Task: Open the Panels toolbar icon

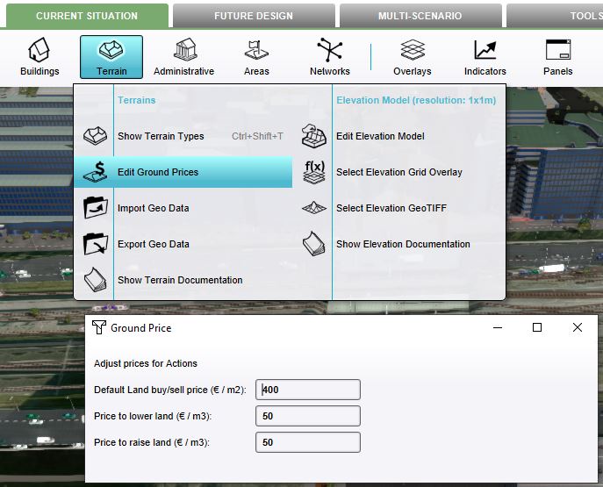Action: (557, 57)
